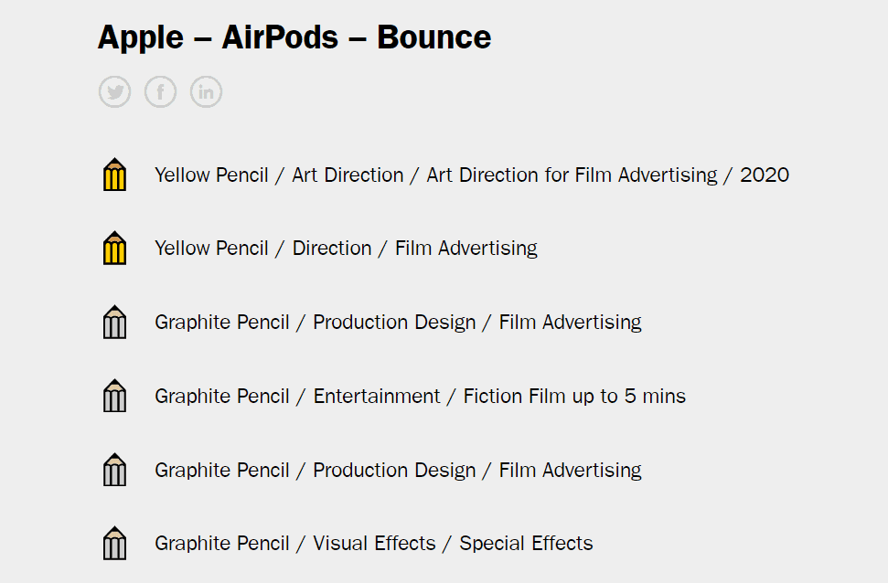Click the Special Effects text
888x583 pixels.
pyautogui.click(x=526, y=544)
